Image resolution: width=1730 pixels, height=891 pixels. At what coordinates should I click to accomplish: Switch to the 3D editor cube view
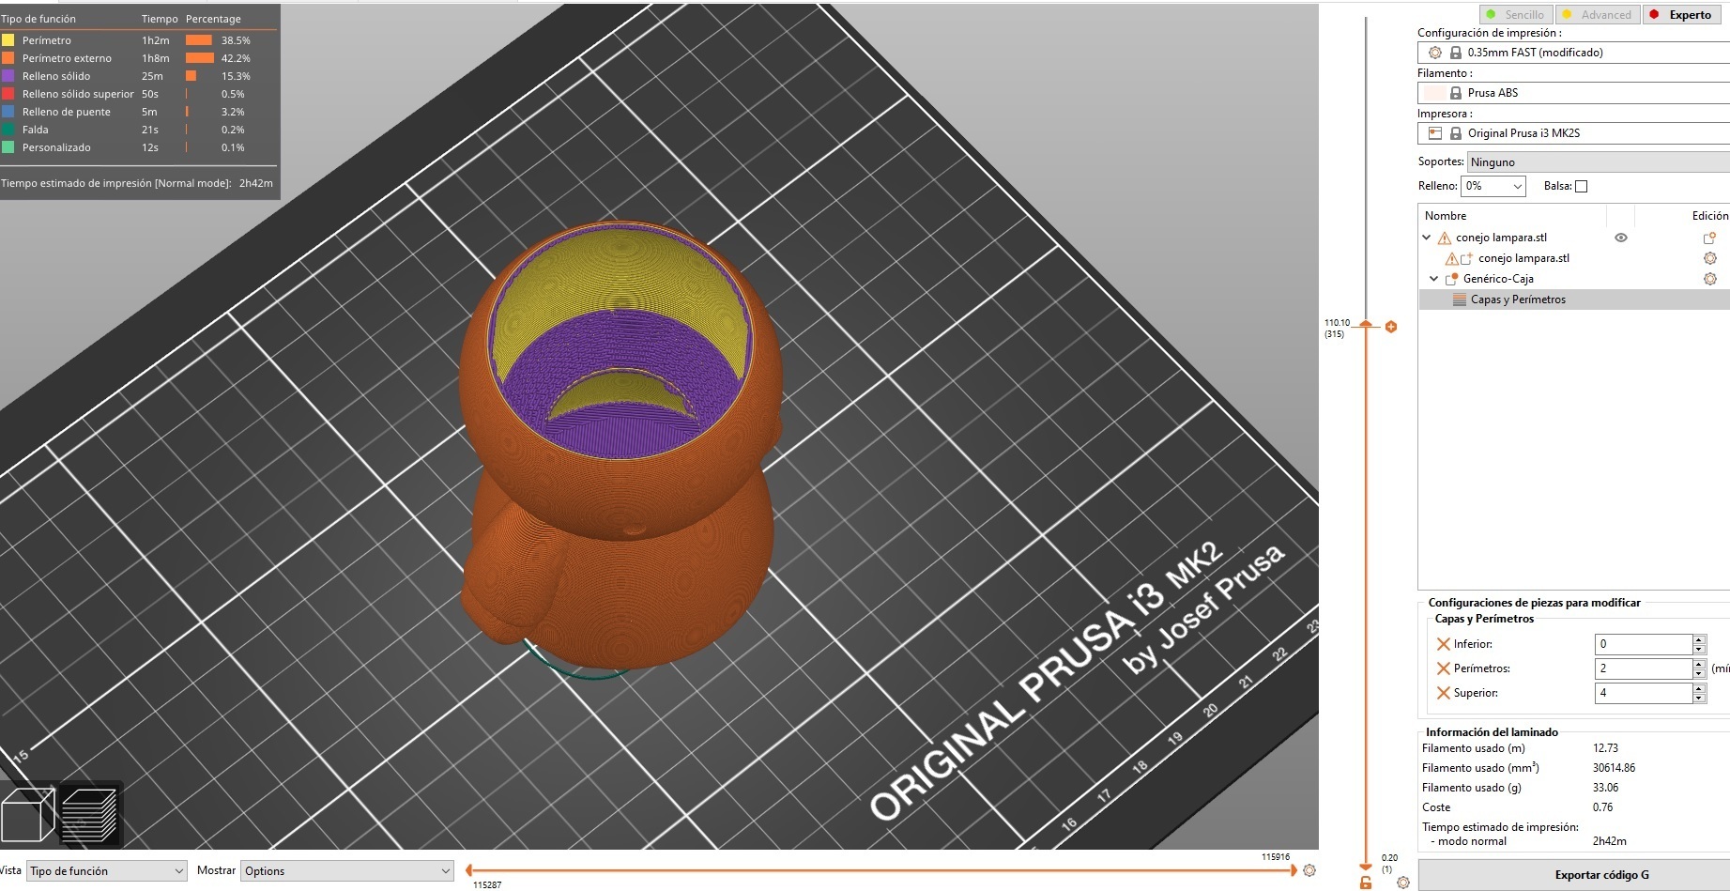(x=28, y=815)
